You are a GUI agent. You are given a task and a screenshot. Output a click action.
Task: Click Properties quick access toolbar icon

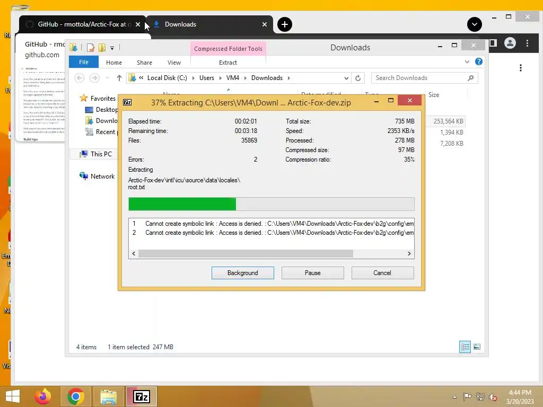tap(91, 48)
